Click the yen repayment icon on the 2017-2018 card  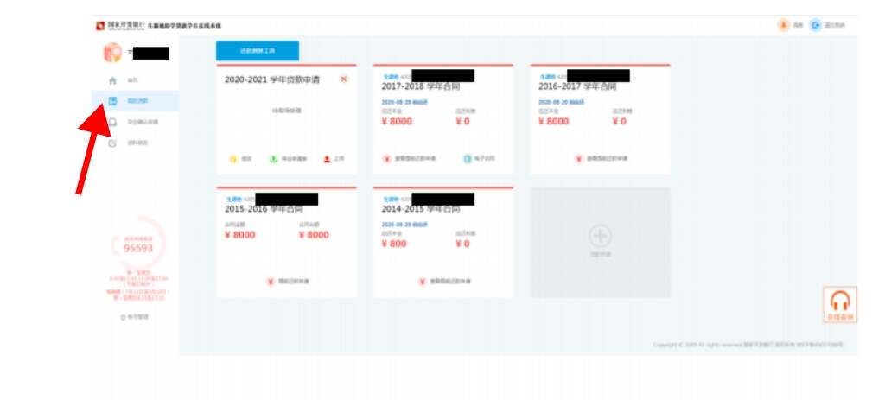(387, 159)
